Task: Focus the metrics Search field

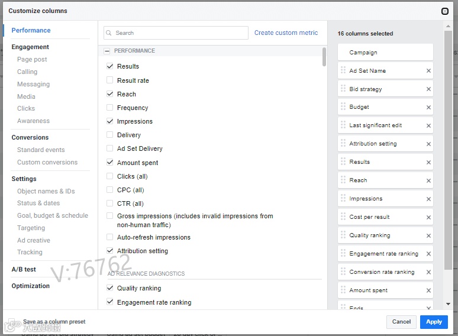Action: [176, 33]
